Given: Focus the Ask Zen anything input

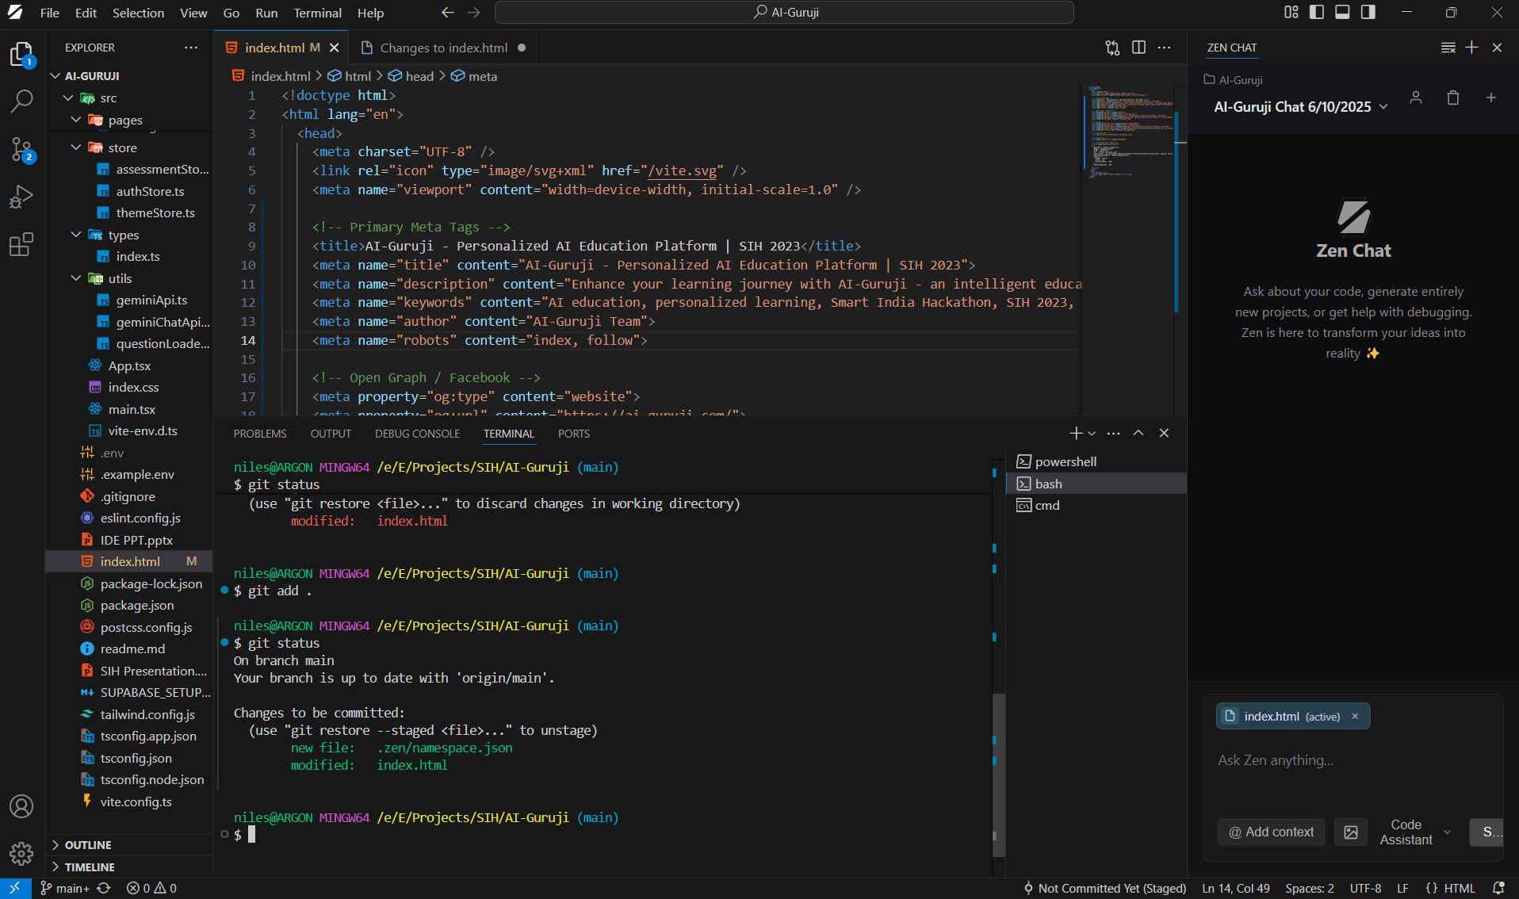Looking at the screenshot, I should 1353,760.
